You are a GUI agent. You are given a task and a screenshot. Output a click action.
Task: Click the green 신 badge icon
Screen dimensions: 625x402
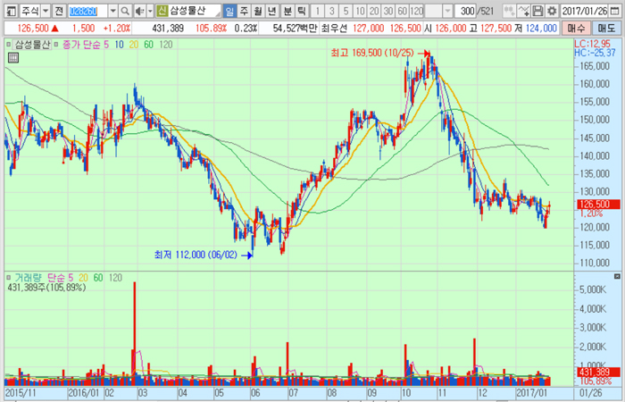[161, 11]
